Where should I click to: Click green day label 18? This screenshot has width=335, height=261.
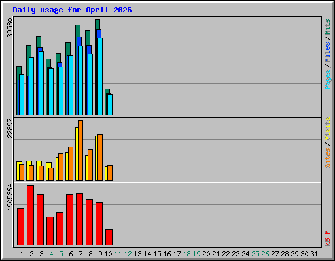[186, 254]
